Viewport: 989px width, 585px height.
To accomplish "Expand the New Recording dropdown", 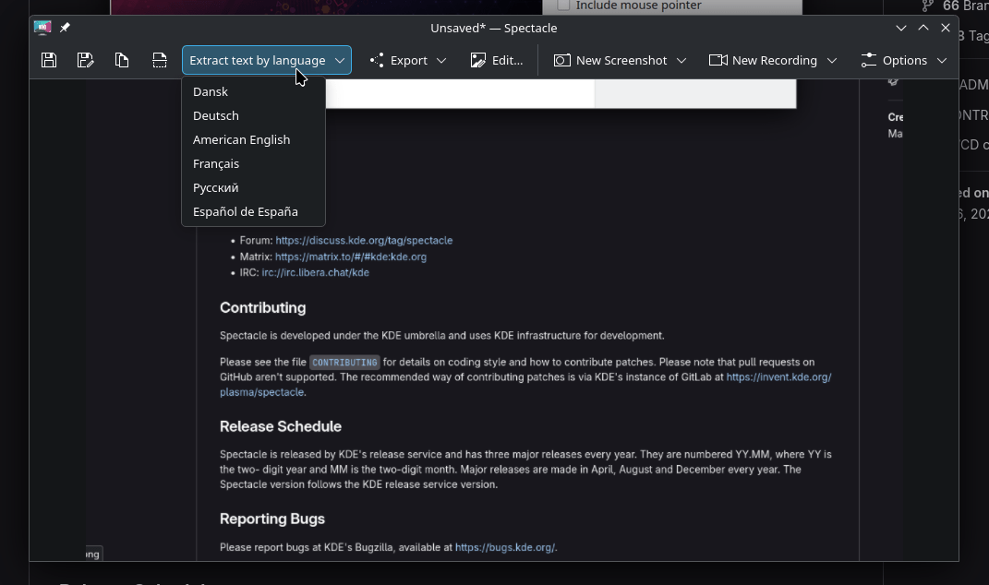I will (832, 60).
